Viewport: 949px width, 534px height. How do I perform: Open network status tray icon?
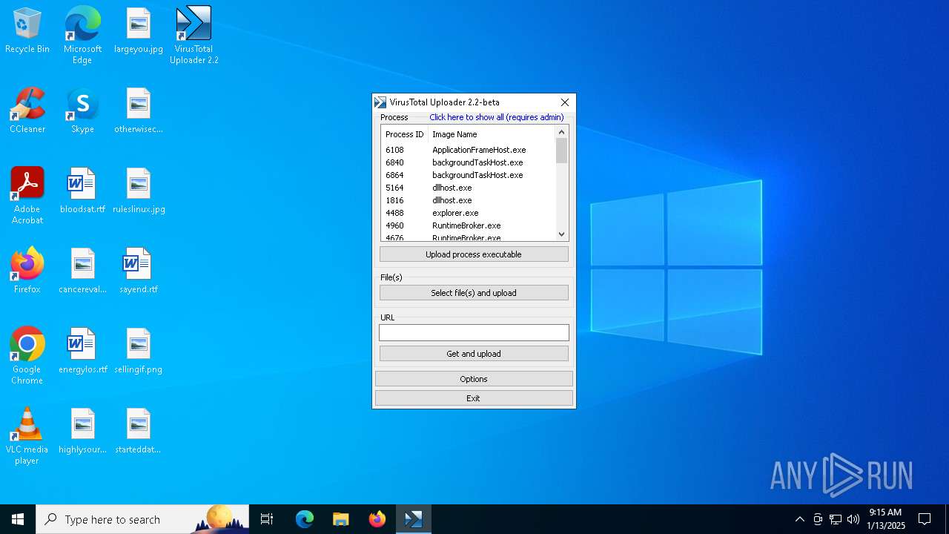pyautogui.click(x=836, y=519)
